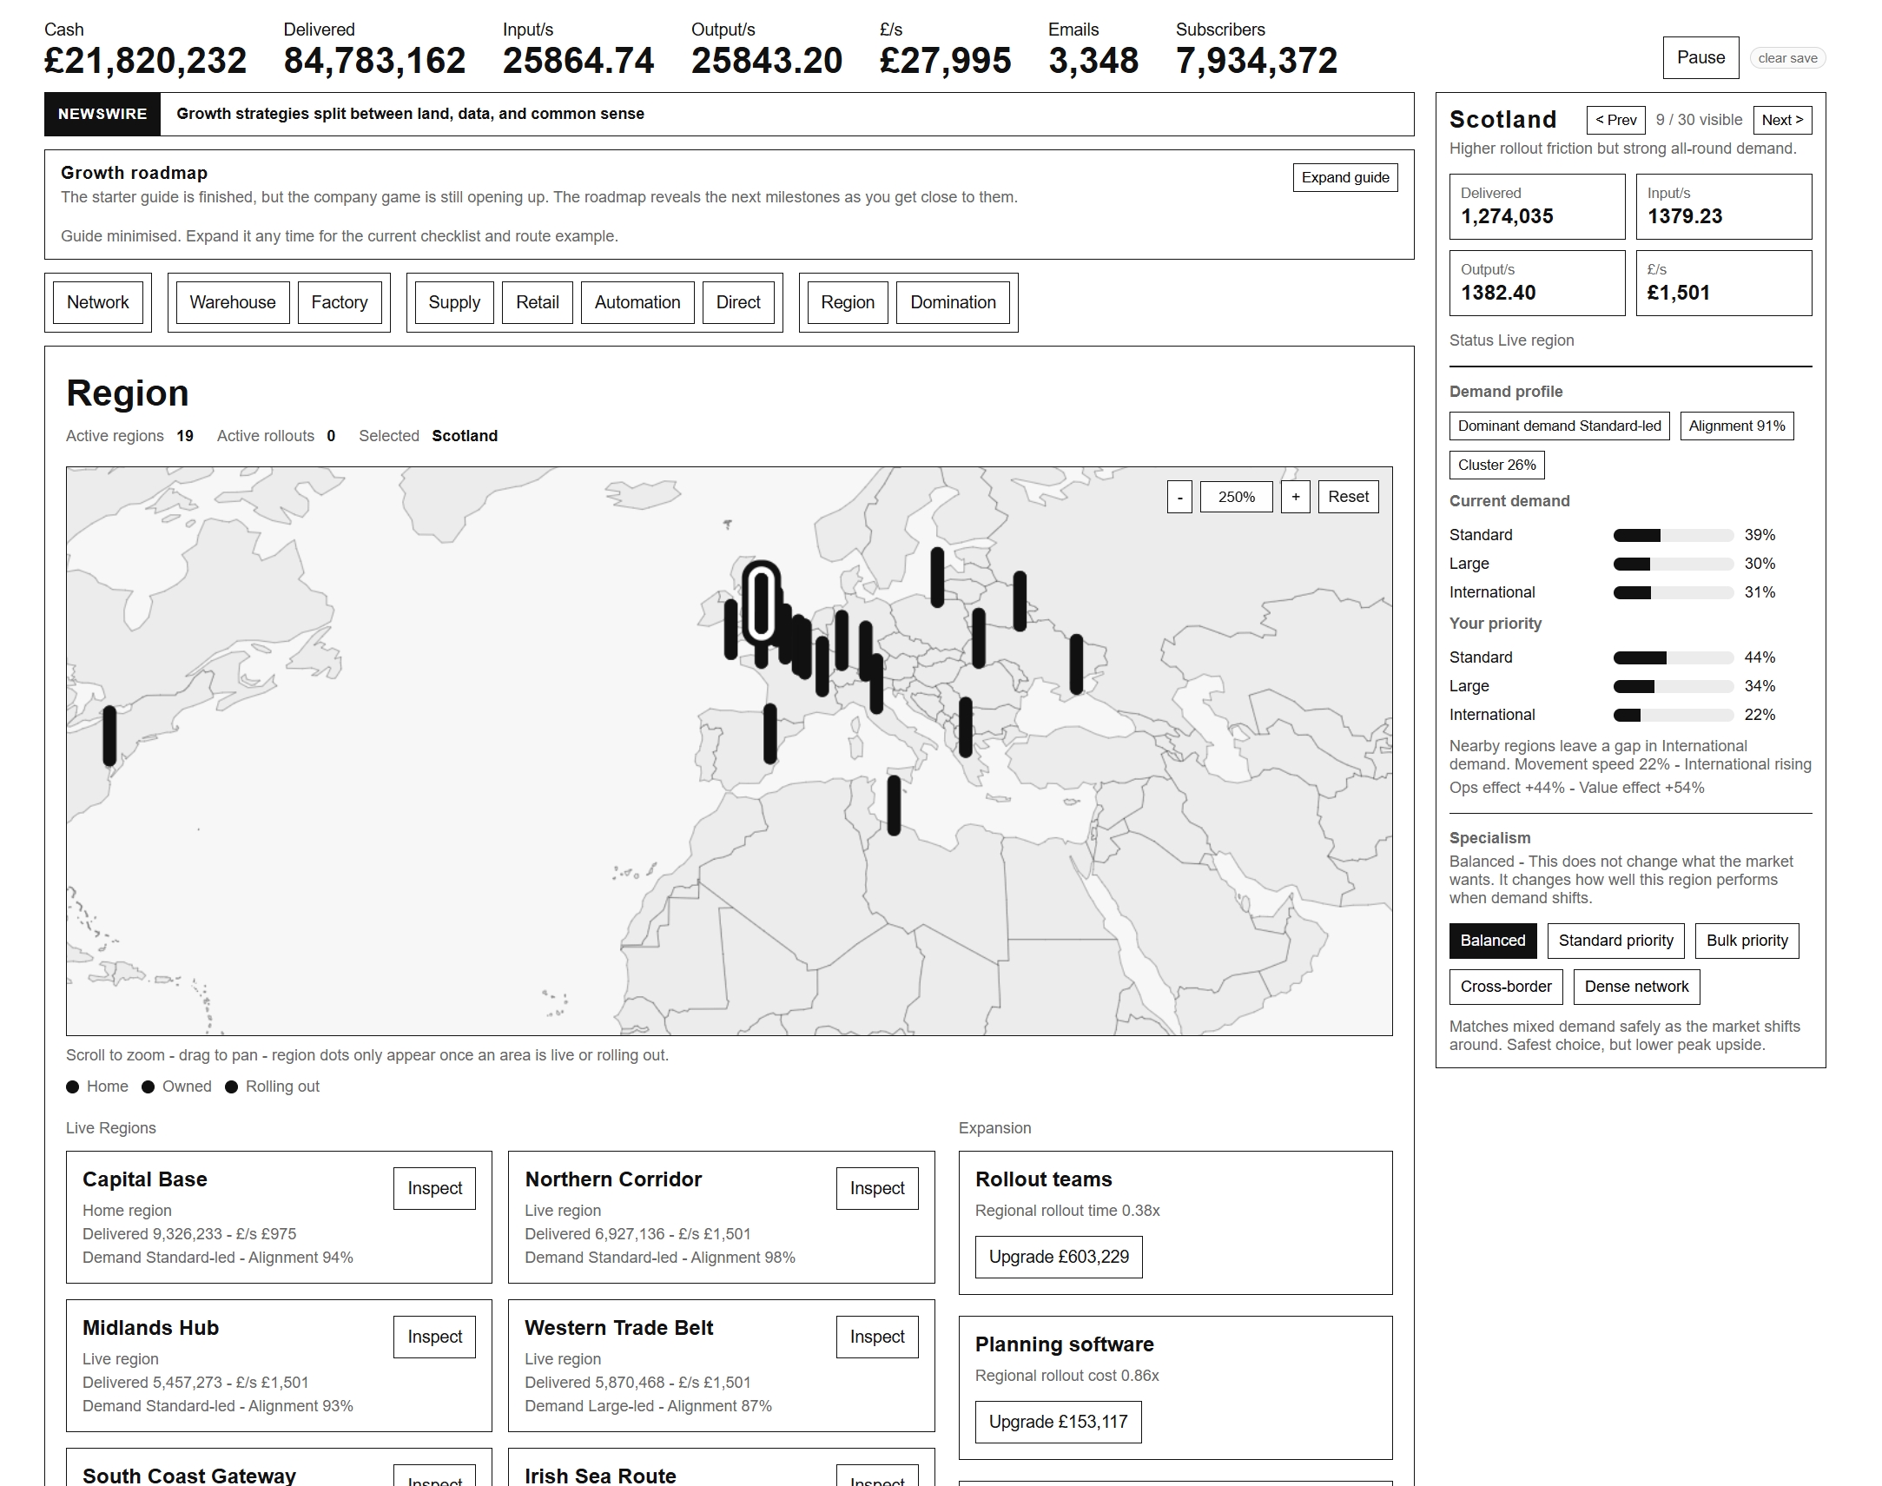Switch to Dense network specialism

point(1635,987)
